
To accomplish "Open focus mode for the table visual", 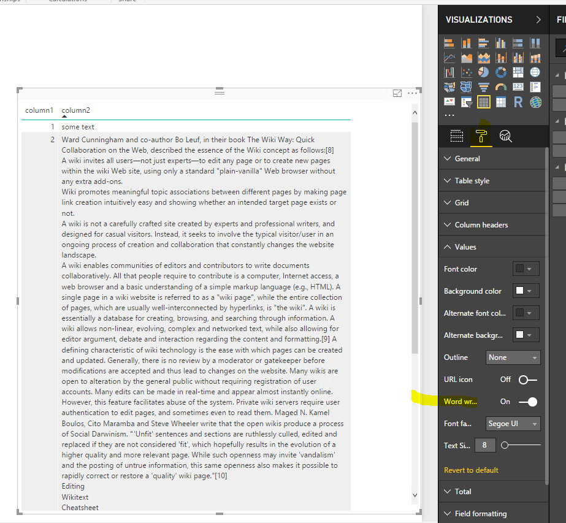I will (x=397, y=93).
